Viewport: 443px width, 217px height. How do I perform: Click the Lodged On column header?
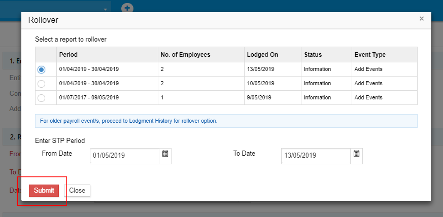pos(262,55)
